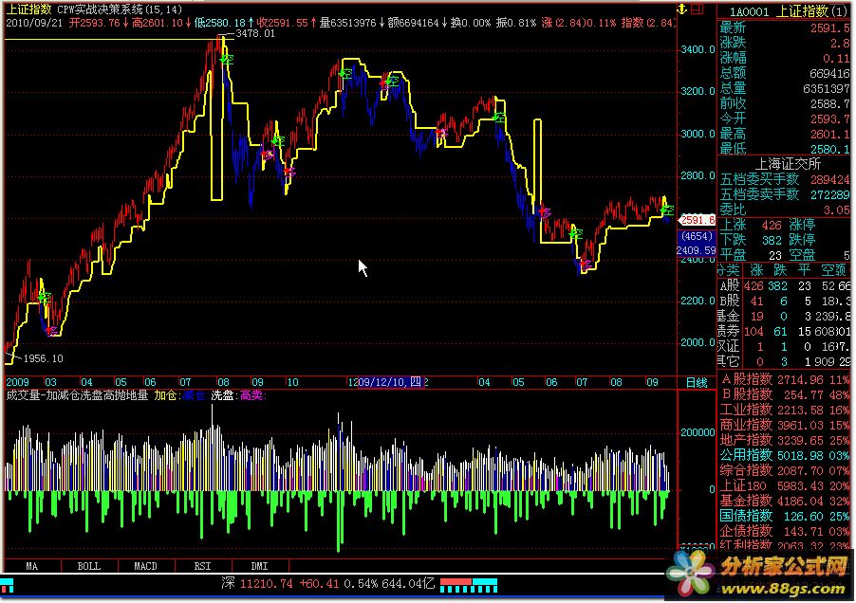The width and height of the screenshot is (856, 603).
Task: Click the 五档委卖手数 row
Action: click(x=785, y=194)
